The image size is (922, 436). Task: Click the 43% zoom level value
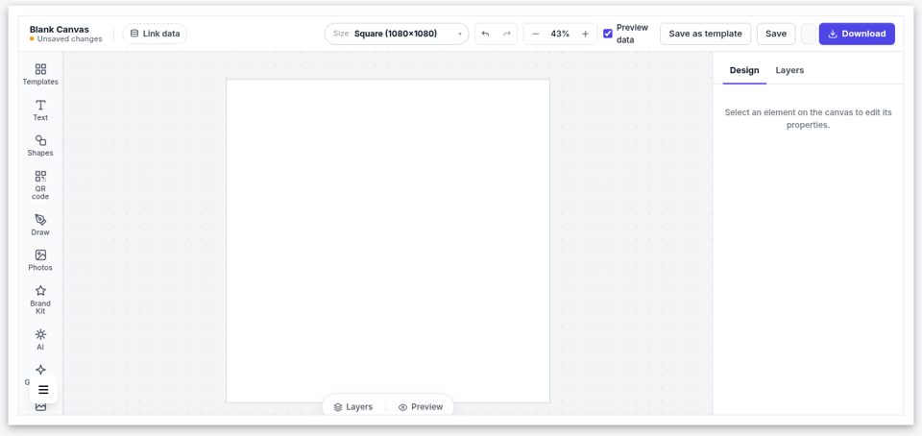(x=560, y=34)
